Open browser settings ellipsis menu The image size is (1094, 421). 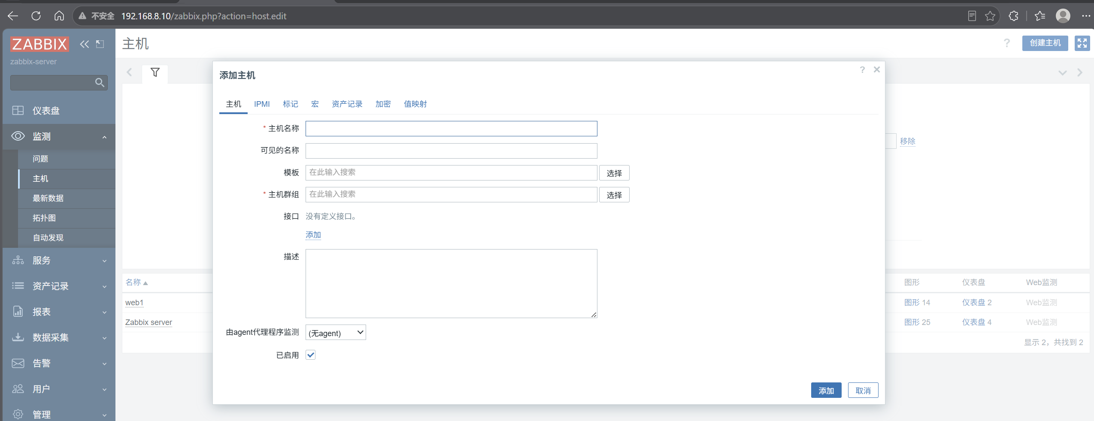(x=1086, y=16)
